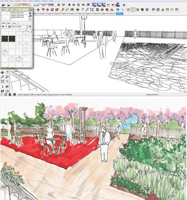The width and height of the screenshot is (187, 200).
Task: Click the red stop button in SkinX toolbar
Action: click(x=113, y=5)
